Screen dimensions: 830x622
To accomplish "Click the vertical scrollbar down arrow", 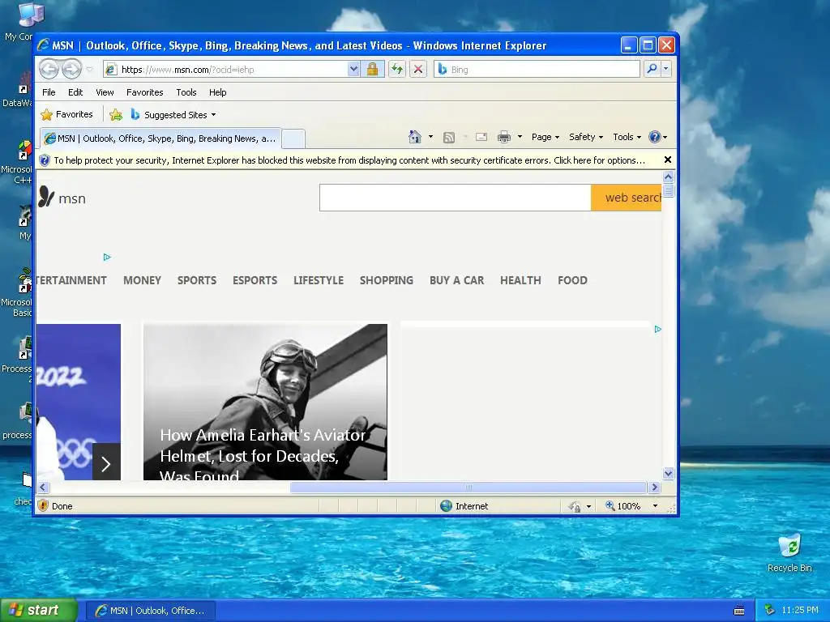I will point(668,473).
